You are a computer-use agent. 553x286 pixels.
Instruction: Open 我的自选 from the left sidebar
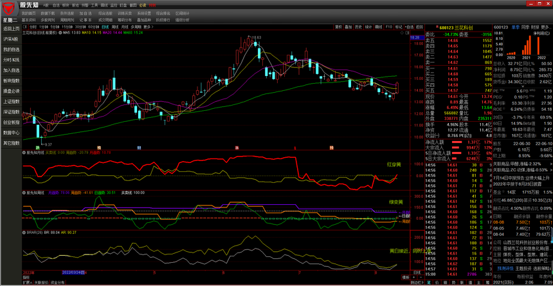(x=12, y=50)
